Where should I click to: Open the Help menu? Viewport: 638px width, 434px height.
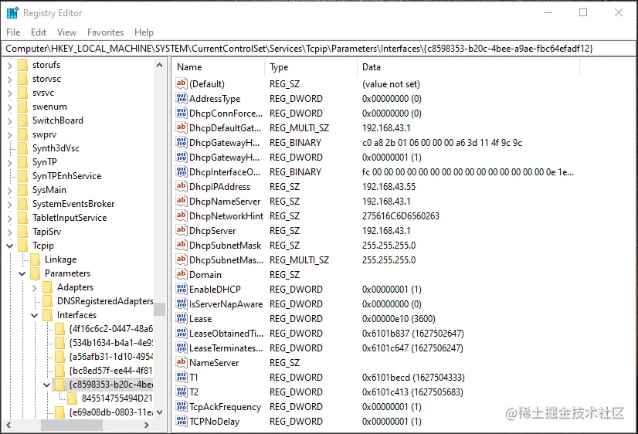(144, 32)
